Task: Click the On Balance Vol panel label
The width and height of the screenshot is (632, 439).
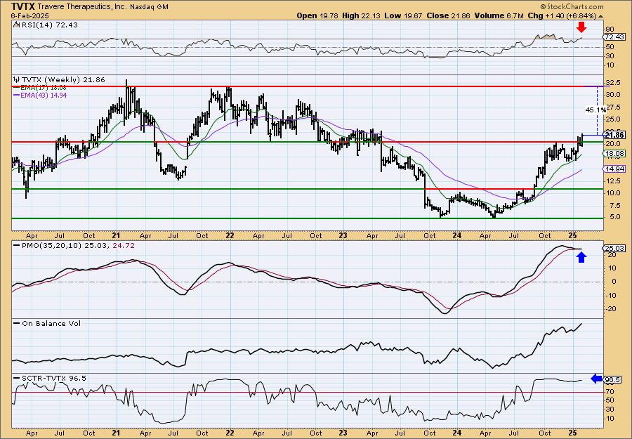Action: tap(51, 324)
